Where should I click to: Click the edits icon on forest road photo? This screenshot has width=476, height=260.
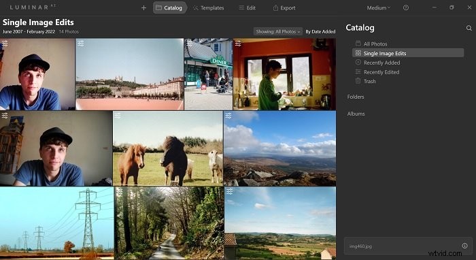pyautogui.click(x=119, y=191)
